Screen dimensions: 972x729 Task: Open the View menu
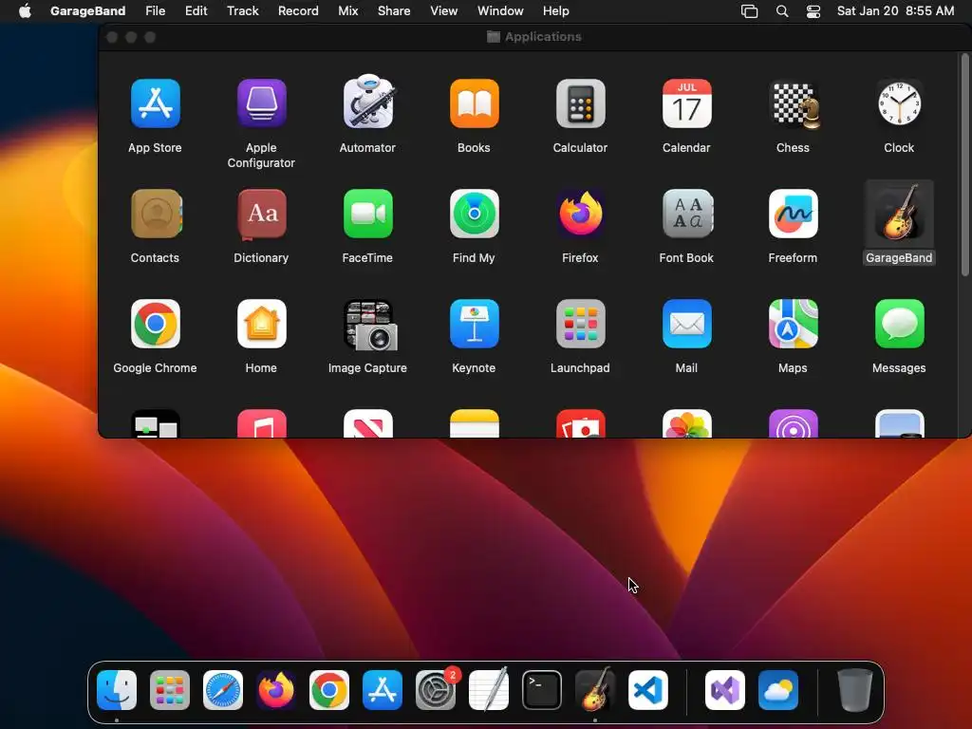(444, 11)
